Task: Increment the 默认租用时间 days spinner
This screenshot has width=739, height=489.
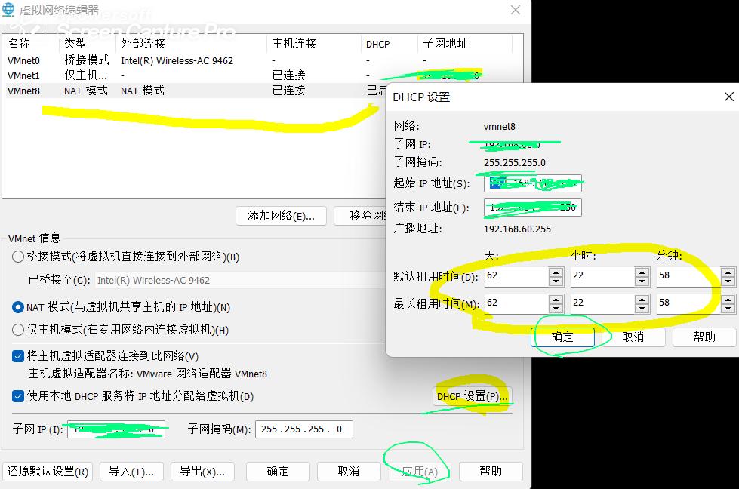Action: [x=555, y=272]
